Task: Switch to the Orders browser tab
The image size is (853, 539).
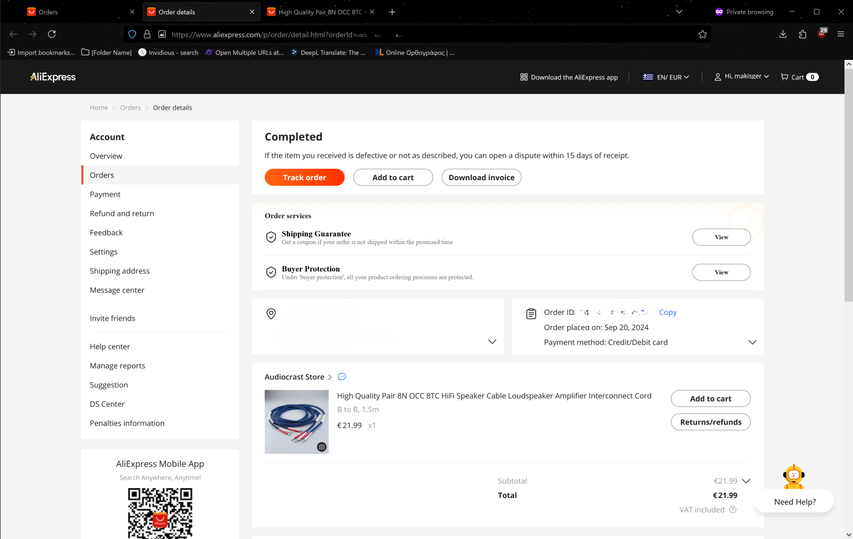Action: pos(81,12)
